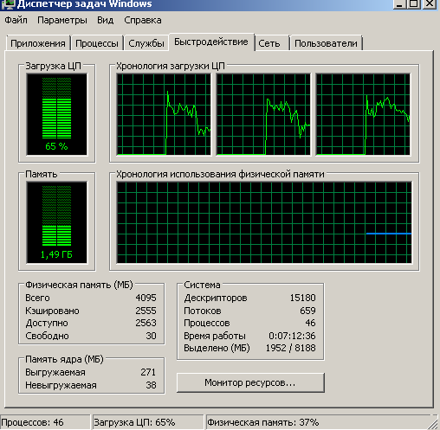This screenshot has height=430, width=440.
Task: Open the Справка menu
Action: pyautogui.click(x=143, y=20)
